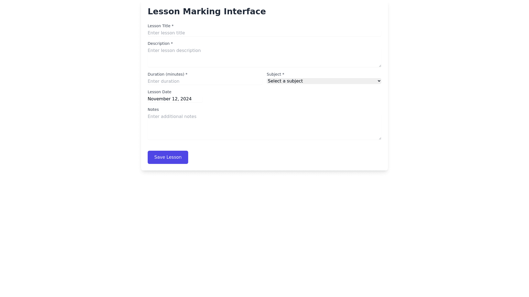Open the Lesson Date field

coord(175,99)
